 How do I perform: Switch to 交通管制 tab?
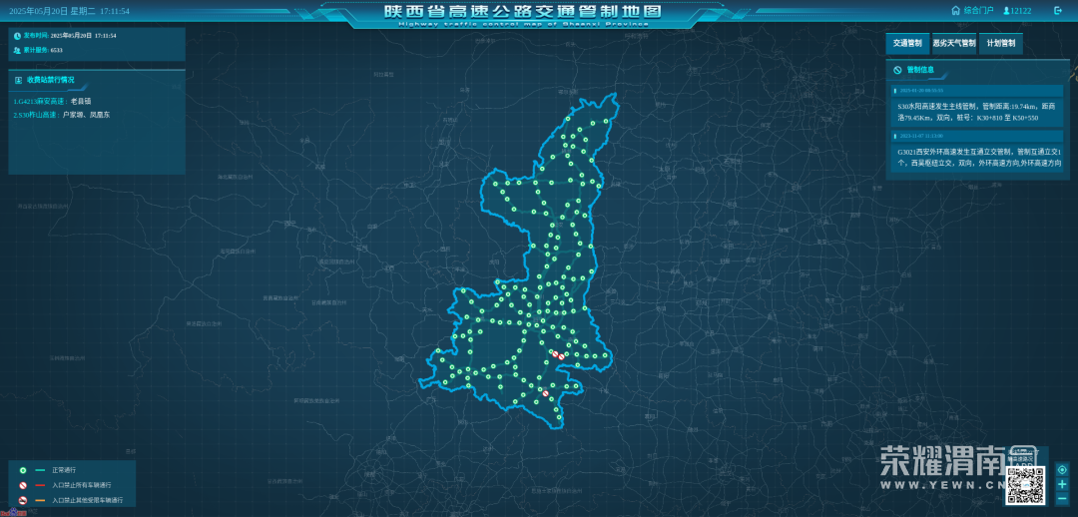click(906, 44)
